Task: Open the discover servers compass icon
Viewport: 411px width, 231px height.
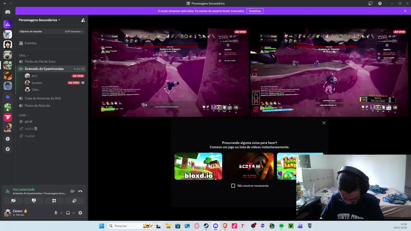Action: [8, 149]
